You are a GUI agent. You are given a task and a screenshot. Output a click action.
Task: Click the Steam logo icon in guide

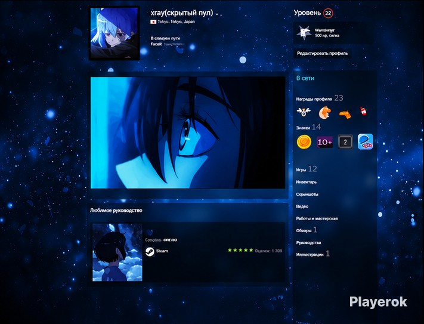[x=150, y=252]
